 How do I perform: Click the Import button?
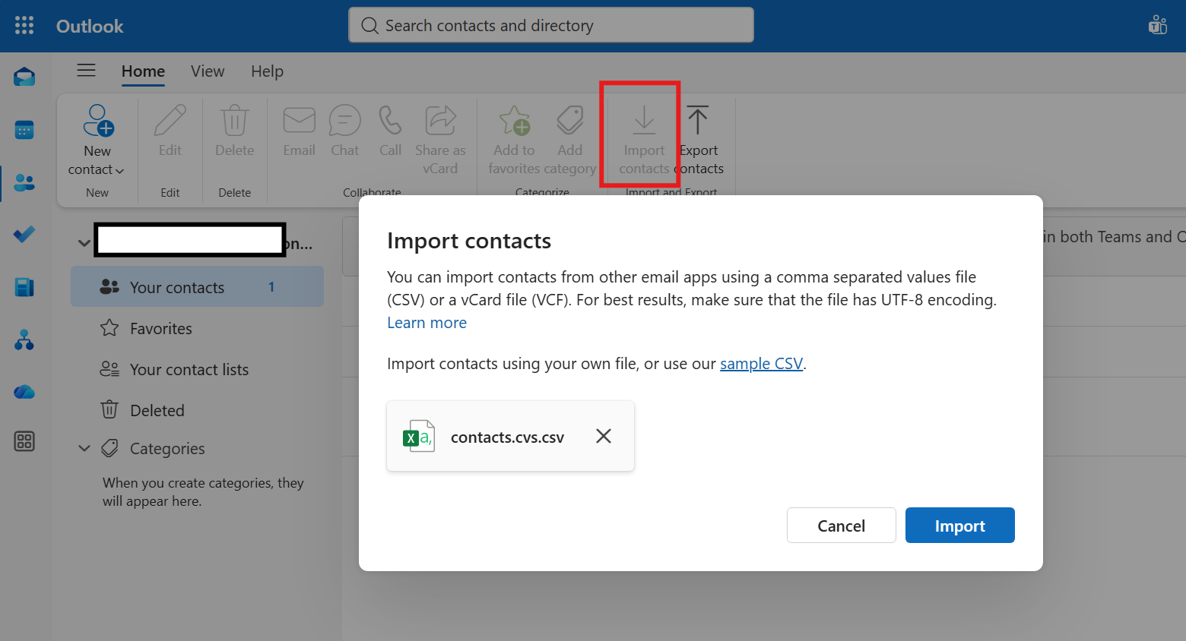(960, 526)
